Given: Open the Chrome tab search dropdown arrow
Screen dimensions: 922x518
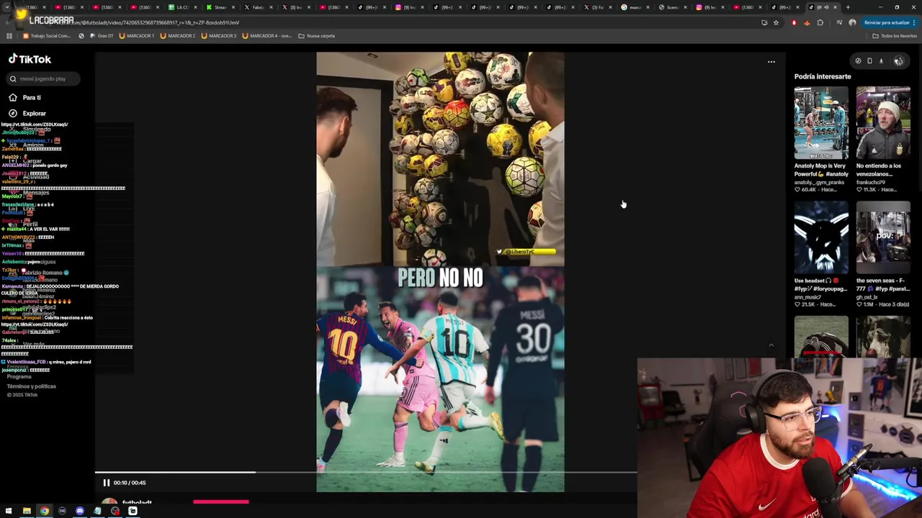Looking at the screenshot, I should [x=9, y=7].
